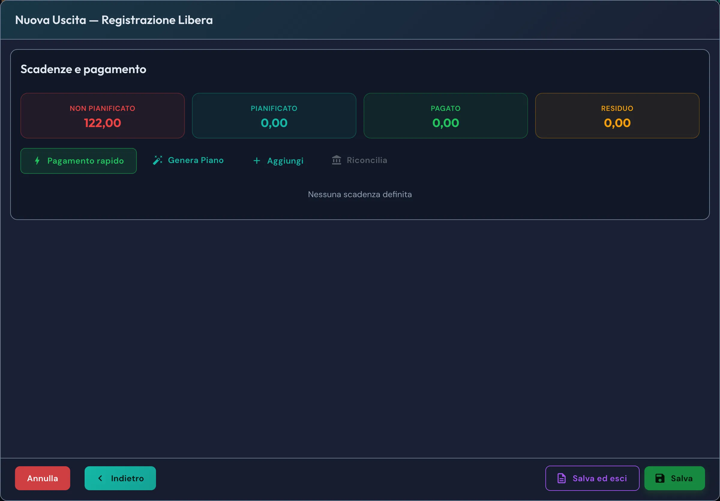Screen dimensions: 720x501
Task: Open the Non Pianificato 122,00 card
Action: 103,116
